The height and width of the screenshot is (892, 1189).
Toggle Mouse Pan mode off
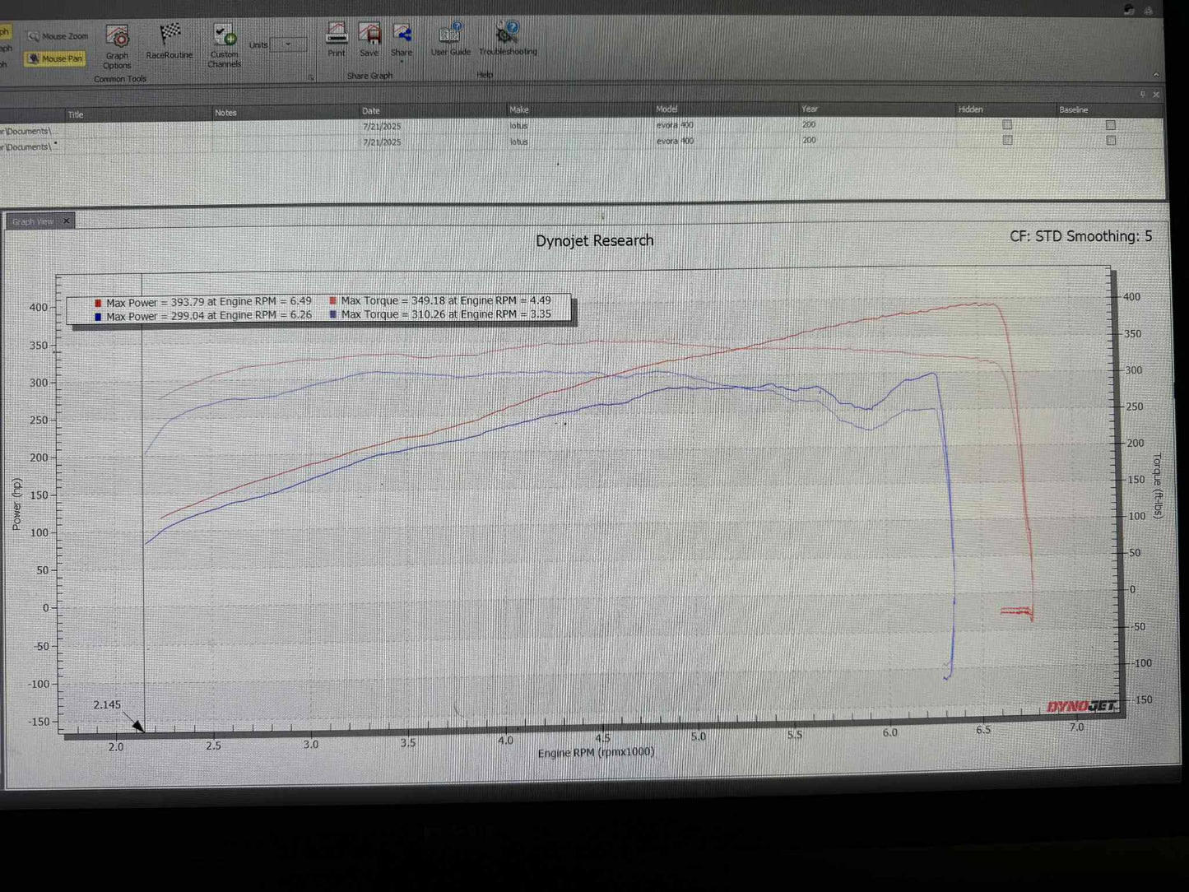click(55, 58)
